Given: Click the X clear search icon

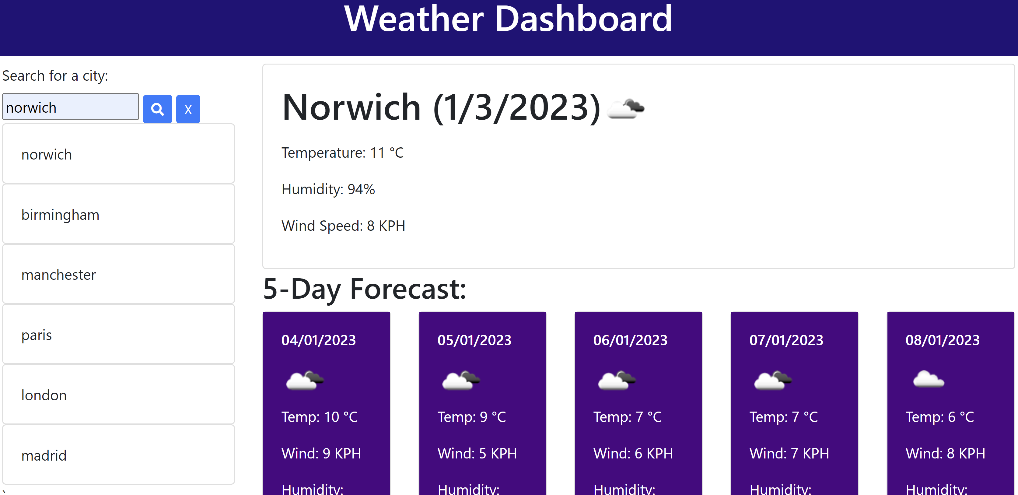Looking at the screenshot, I should (188, 109).
